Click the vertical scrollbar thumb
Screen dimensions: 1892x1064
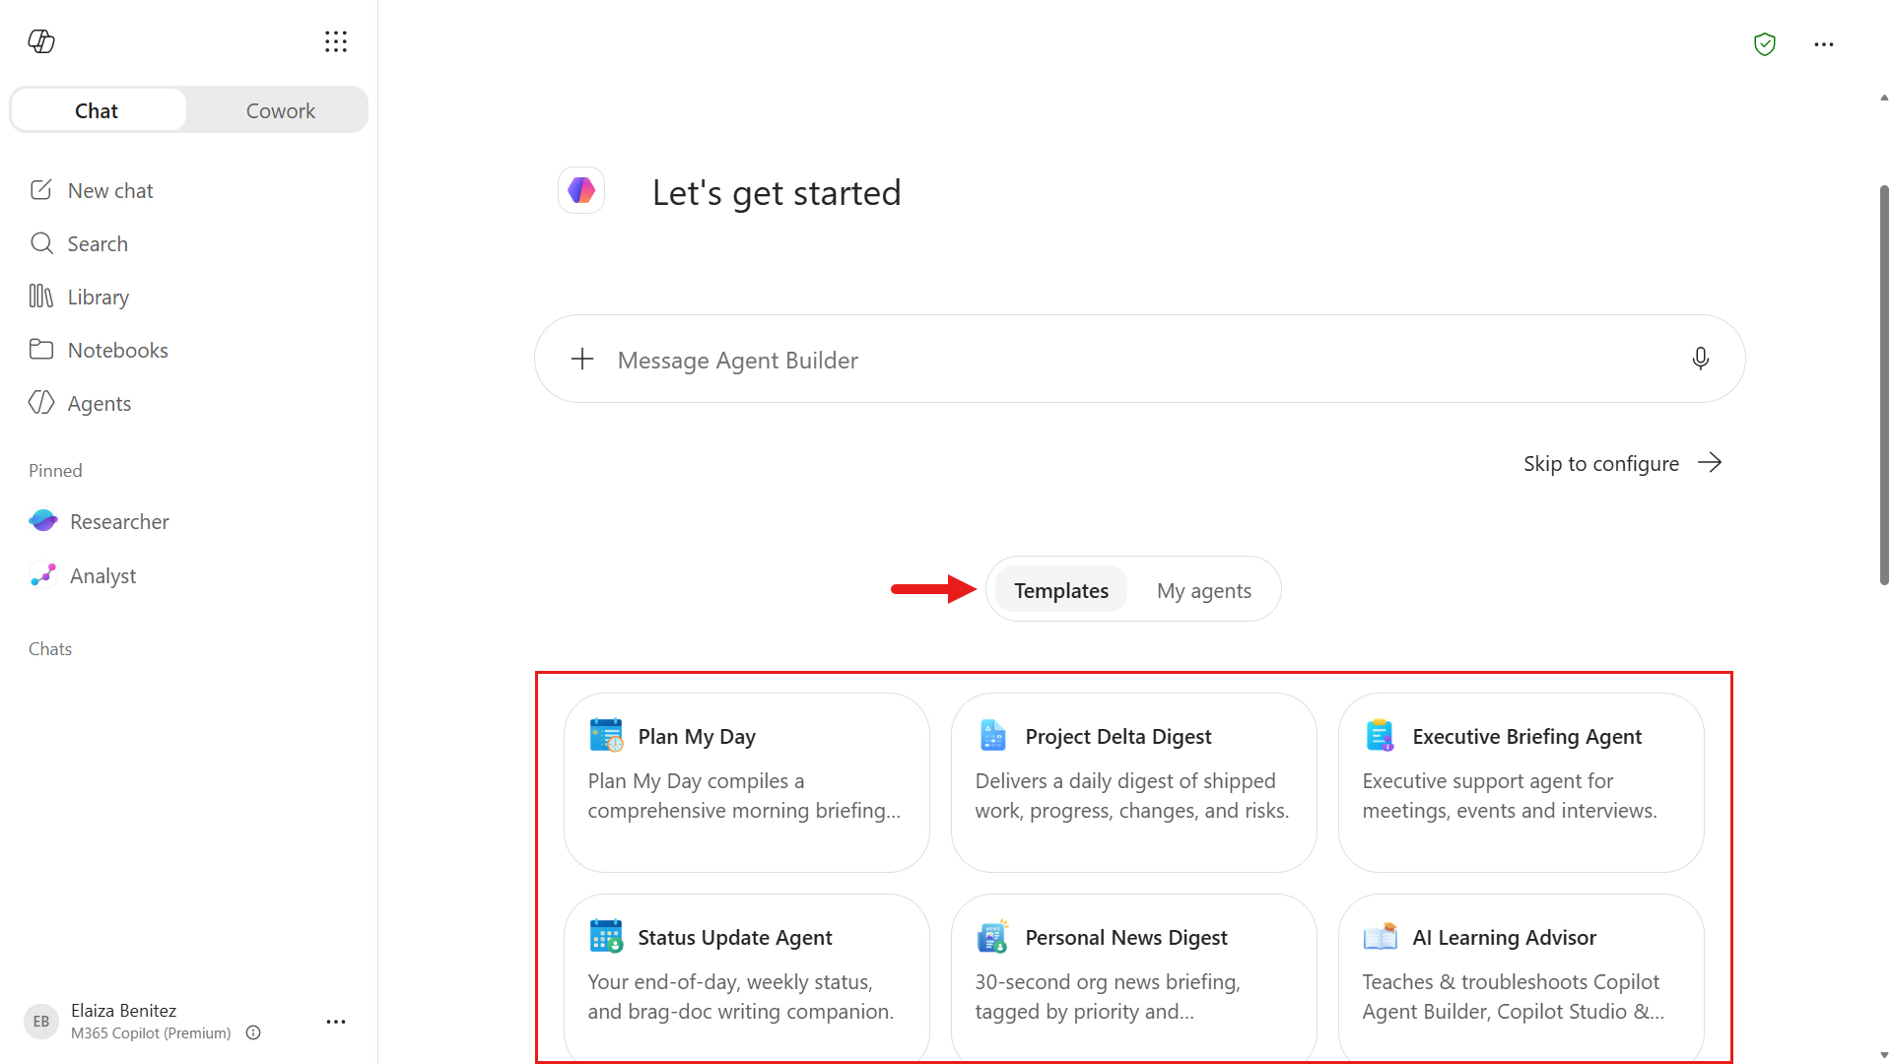1884,384
